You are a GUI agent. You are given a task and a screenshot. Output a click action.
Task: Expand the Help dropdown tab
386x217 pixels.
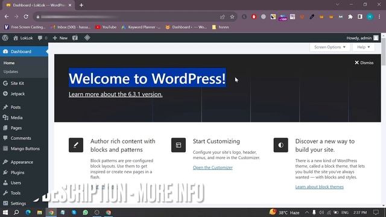point(363,47)
